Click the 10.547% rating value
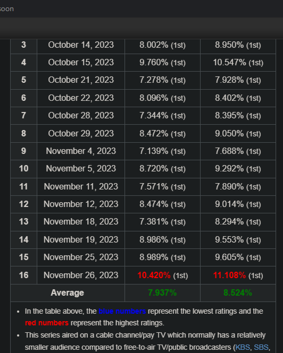 (229, 63)
